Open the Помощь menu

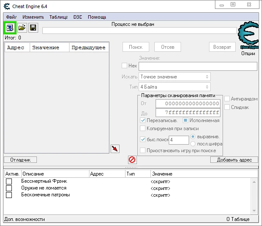tap(97, 17)
